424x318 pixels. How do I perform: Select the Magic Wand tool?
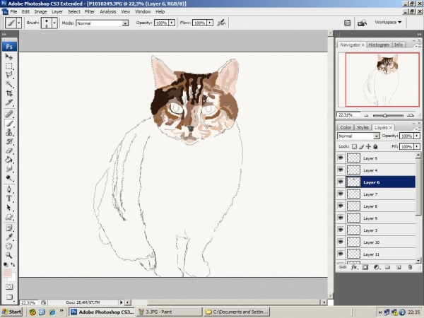(9, 84)
